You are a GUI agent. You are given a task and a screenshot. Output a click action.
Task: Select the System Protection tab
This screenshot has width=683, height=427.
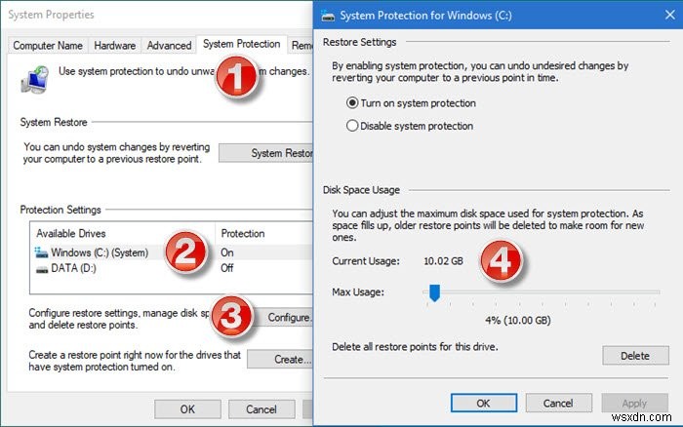click(x=242, y=45)
